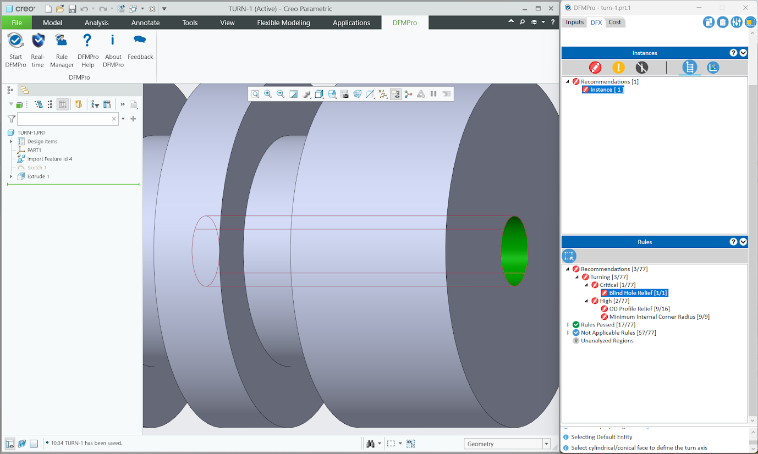Expand the Rules Passed [17/77] node

click(568, 325)
